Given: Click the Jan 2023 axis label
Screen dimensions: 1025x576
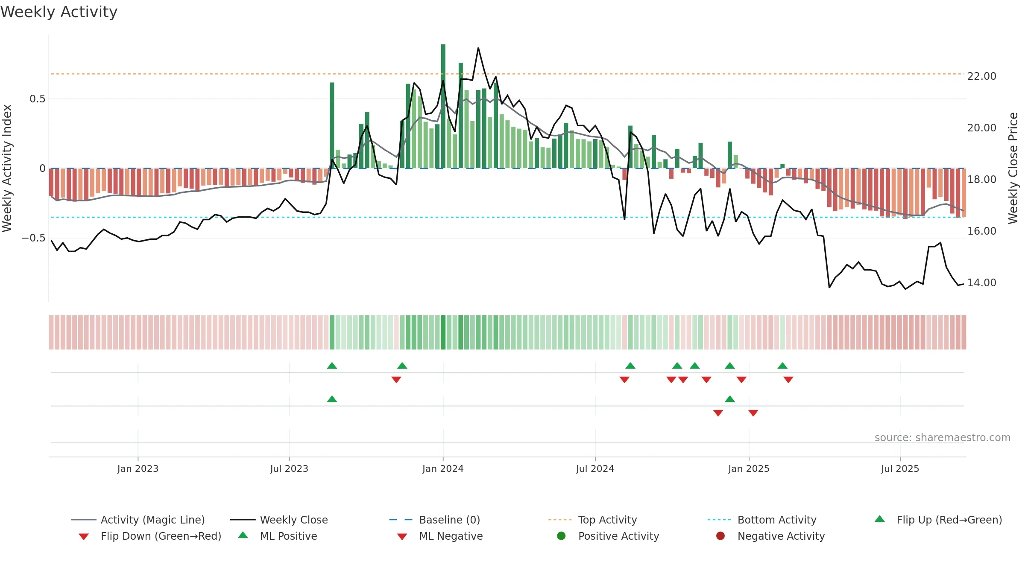Looking at the screenshot, I should (x=138, y=468).
